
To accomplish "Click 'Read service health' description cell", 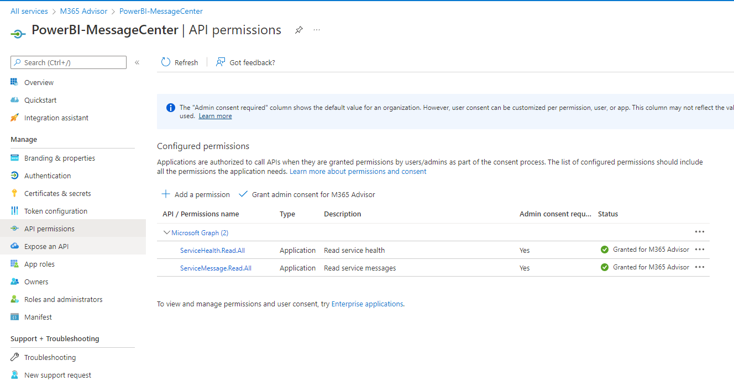I will 354,250.
